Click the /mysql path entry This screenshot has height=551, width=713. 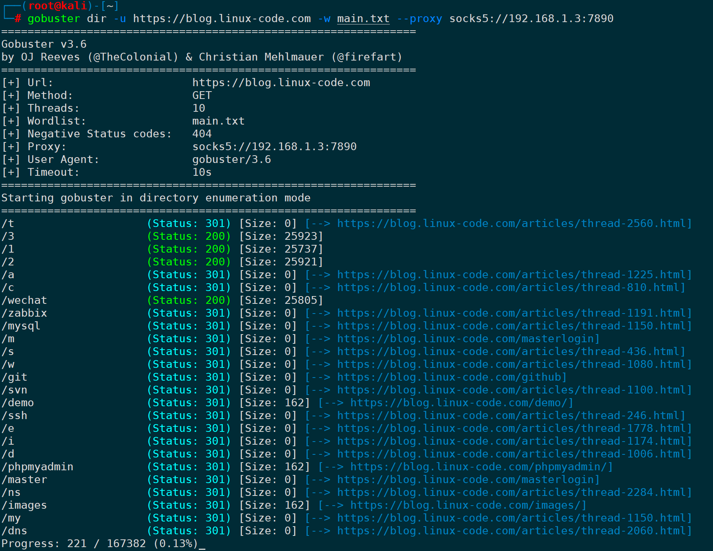point(21,326)
